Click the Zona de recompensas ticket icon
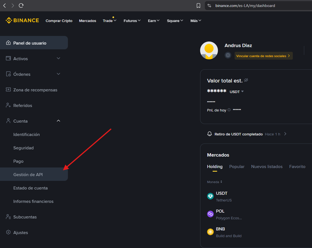The height and width of the screenshot is (248, 312). click(8, 89)
